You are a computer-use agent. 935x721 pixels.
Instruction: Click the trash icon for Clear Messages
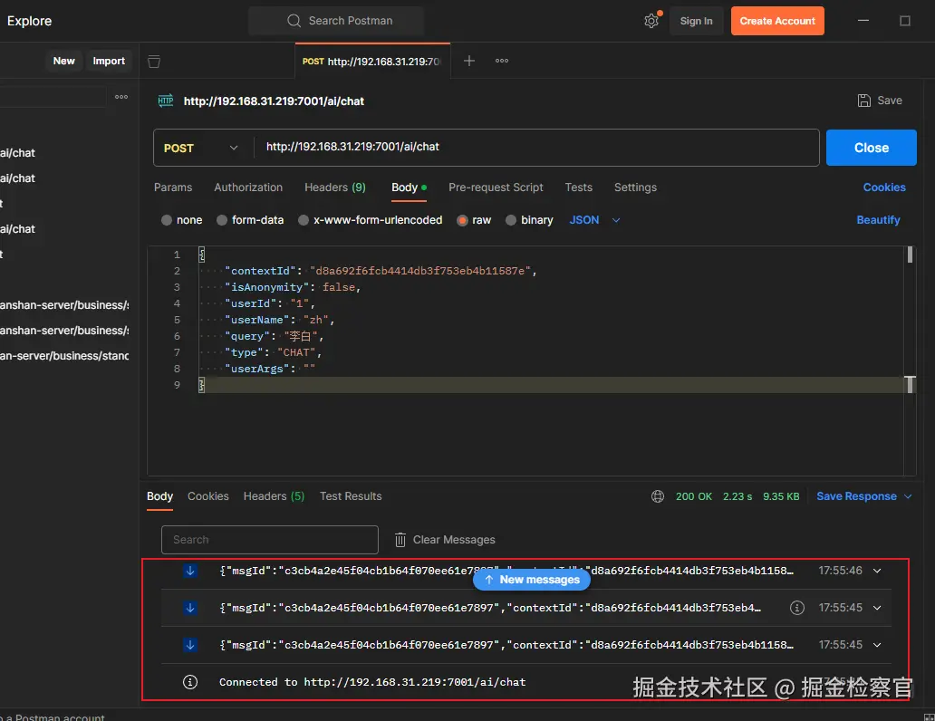(400, 540)
